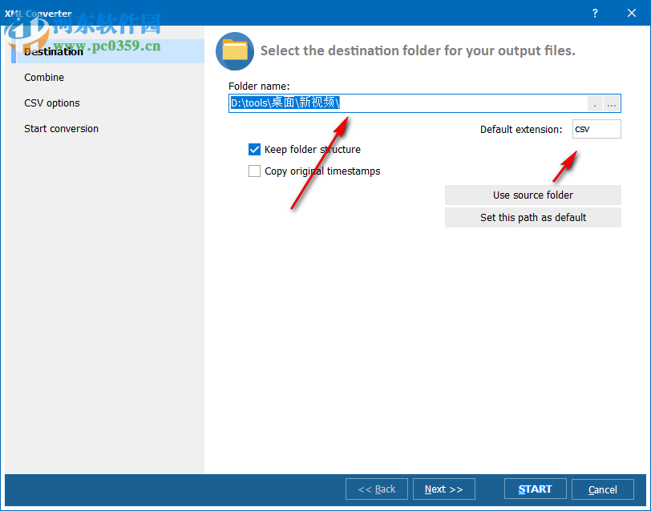Browse for a folder using the "..." button
The image size is (651, 511).
click(x=611, y=103)
